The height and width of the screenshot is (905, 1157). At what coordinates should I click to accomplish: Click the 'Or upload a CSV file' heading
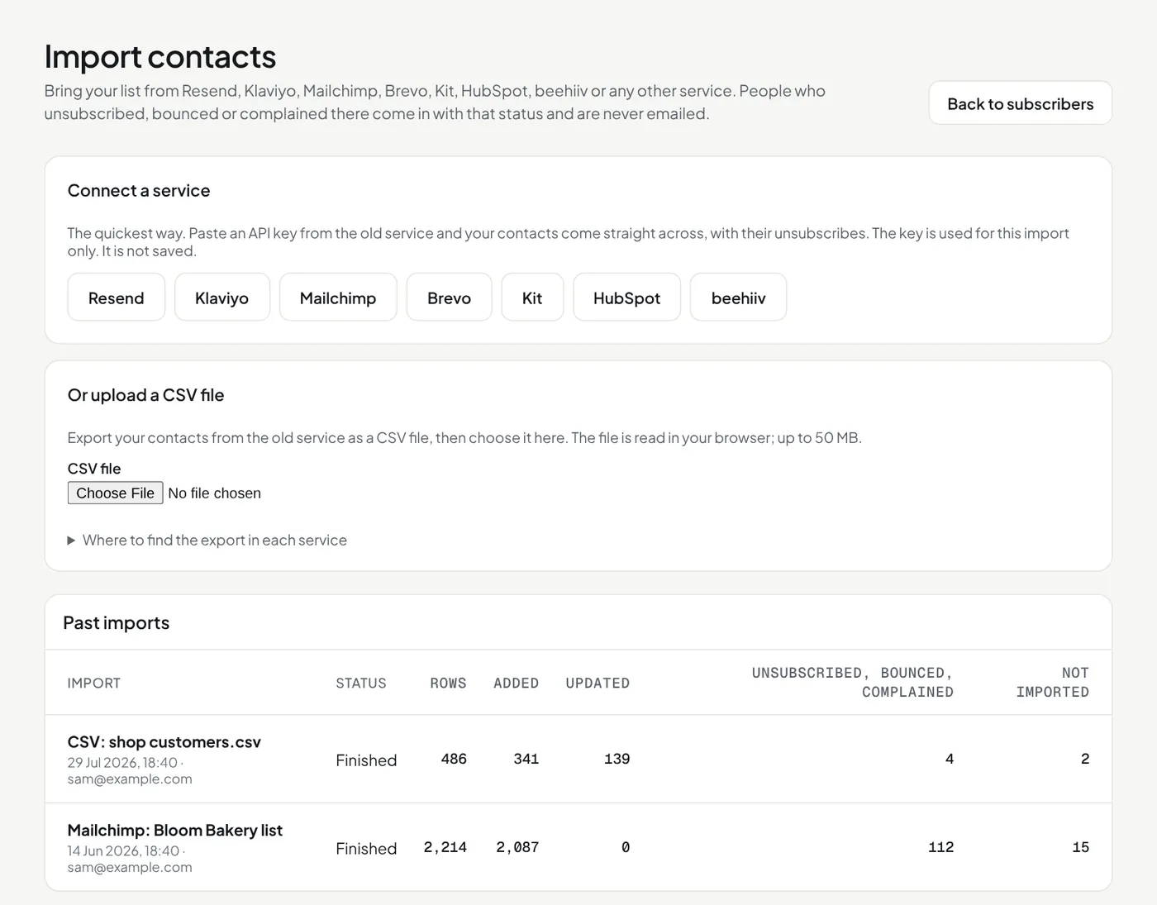coord(145,395)
